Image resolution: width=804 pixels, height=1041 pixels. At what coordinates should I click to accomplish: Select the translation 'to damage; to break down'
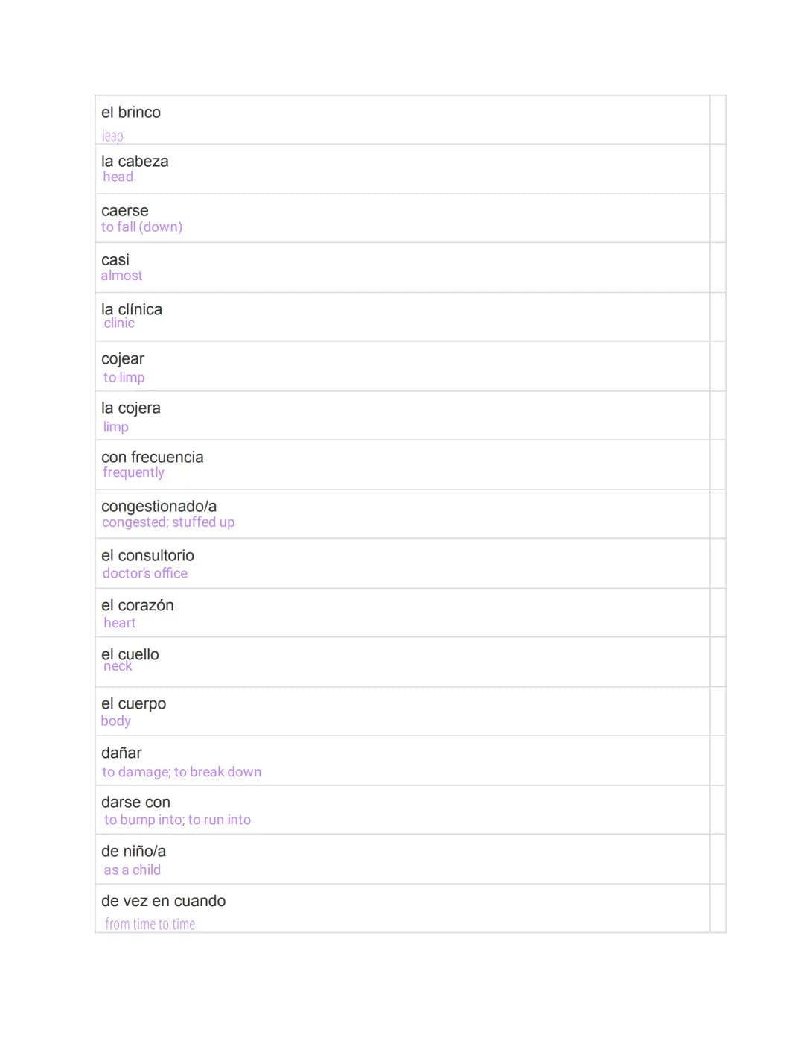click(182, 772)
